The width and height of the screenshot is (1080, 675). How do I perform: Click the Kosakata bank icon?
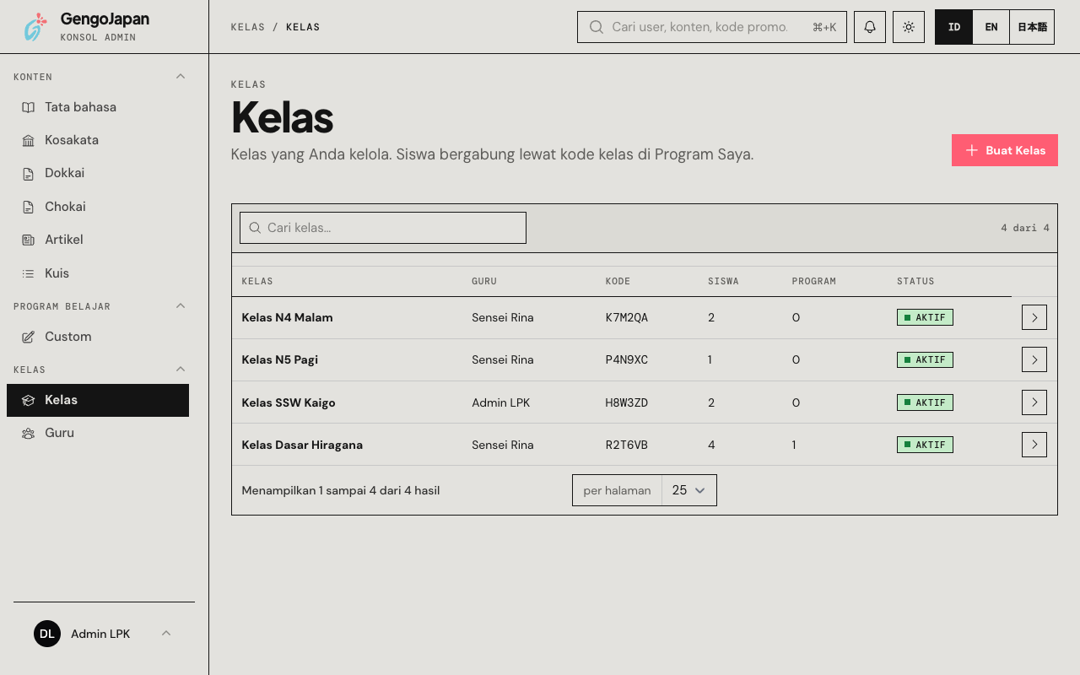click(x=29, y=140)
